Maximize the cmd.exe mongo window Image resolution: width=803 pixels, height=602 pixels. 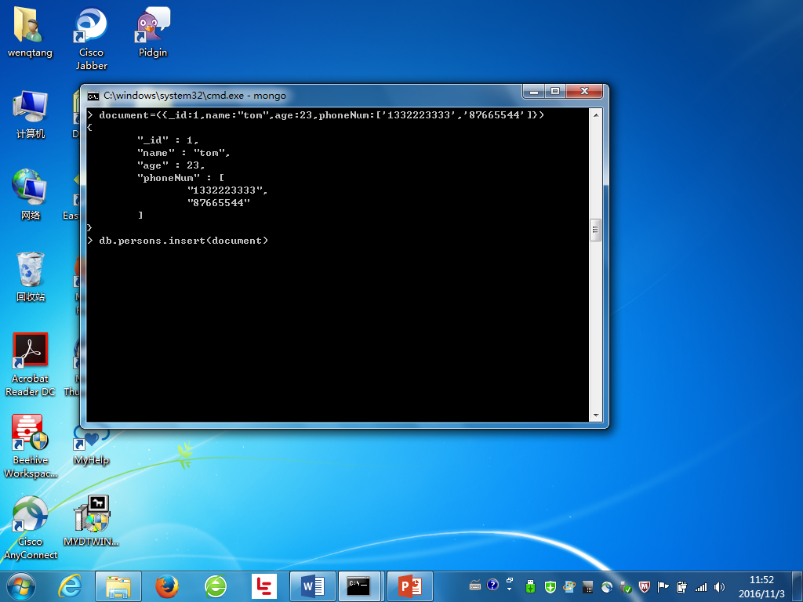coord(554,92)
